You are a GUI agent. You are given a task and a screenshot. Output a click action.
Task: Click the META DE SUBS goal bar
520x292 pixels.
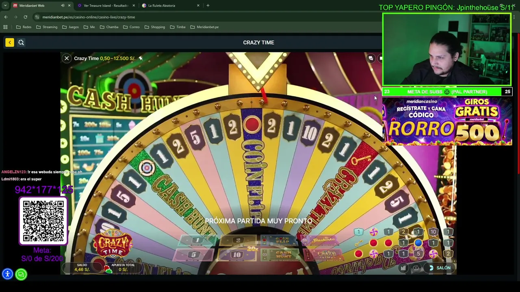[447, 92]
